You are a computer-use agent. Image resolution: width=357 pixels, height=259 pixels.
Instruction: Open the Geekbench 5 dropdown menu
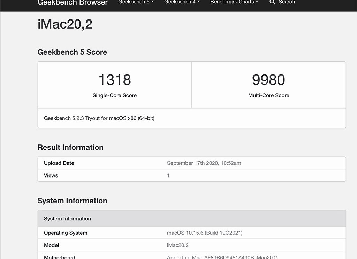tap(136, 2)
